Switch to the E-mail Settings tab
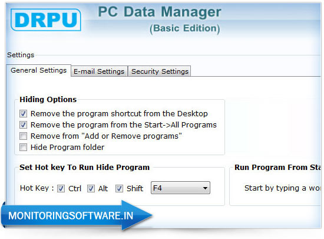 click(x=99, y=71)
